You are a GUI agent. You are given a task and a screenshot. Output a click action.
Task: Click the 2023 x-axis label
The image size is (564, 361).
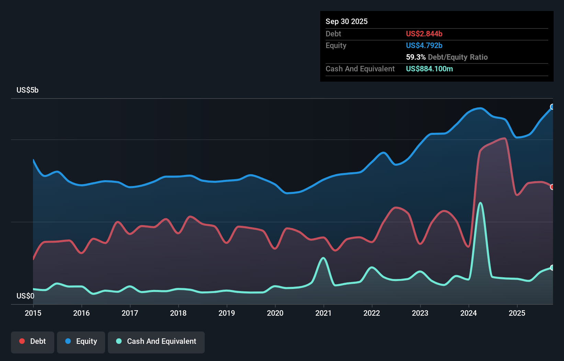(x=420, y=313)
